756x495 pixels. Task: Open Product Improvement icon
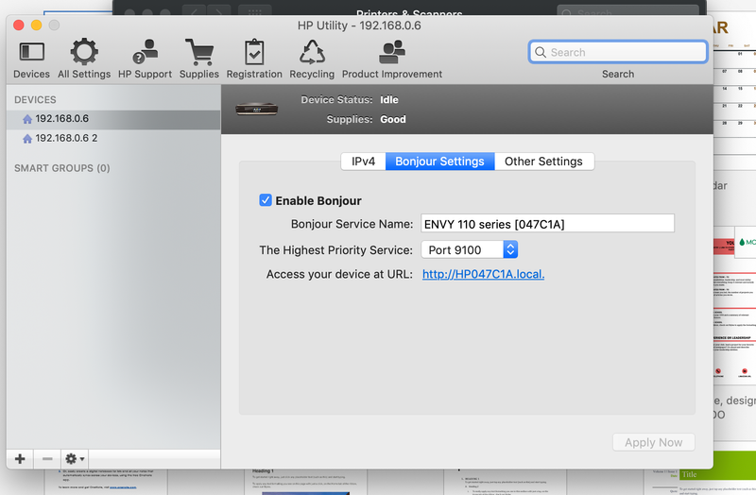[391, 52]
